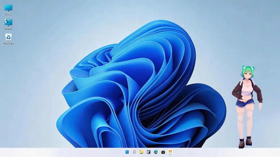
Task: Click the mascot's denim shorts
Action: pyautogui.click(x=245, y=103)
